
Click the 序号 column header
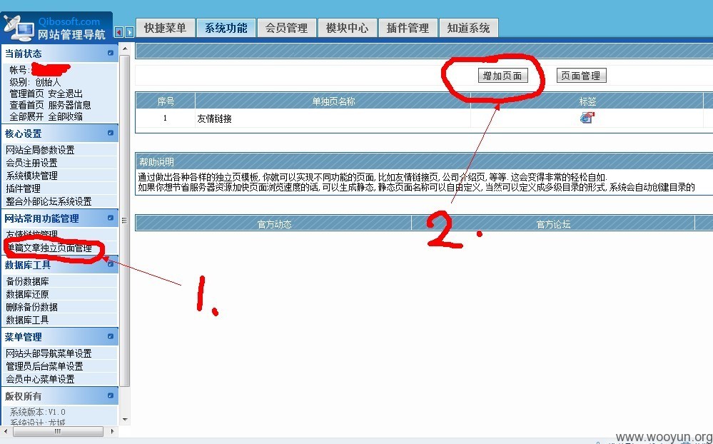(166, 101)
